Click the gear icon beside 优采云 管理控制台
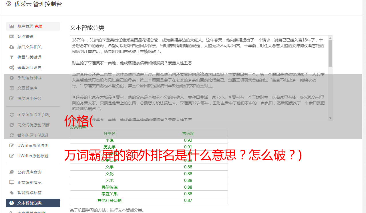366x213 pixels. [x=9, y=4]
